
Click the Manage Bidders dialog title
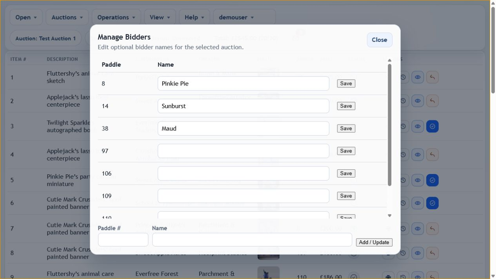tap(124, 37)
